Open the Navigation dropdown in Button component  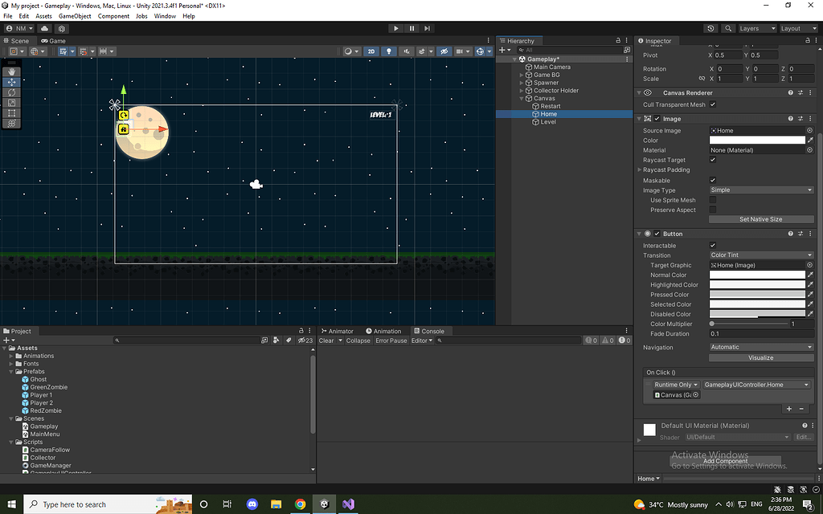click(760, 346)
